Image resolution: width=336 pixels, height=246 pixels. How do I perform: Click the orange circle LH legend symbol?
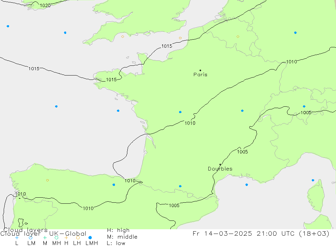(78, 238)
